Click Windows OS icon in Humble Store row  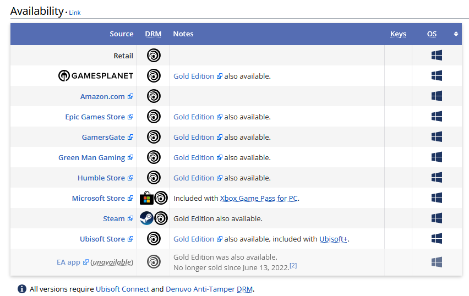pyautogui.click(x=437, y=177)
